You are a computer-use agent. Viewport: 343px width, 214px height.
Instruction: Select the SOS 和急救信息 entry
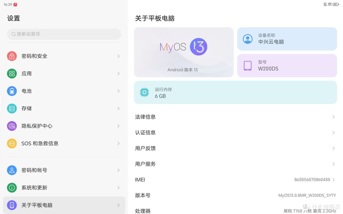point(64,143)
